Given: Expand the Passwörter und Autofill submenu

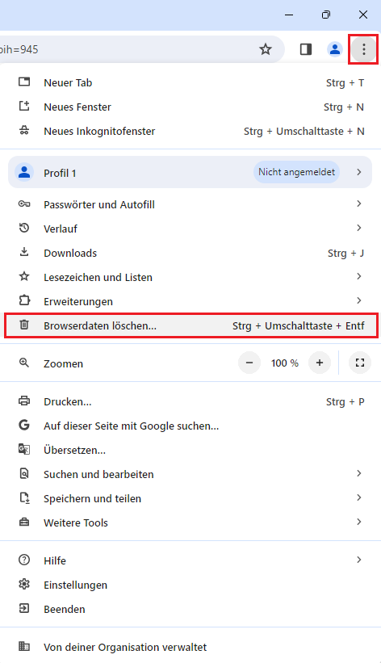Looking at the screenshot, I should click(x=190, y=204).
